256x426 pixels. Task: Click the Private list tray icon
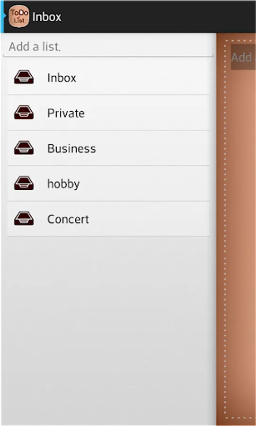(24, 113)
